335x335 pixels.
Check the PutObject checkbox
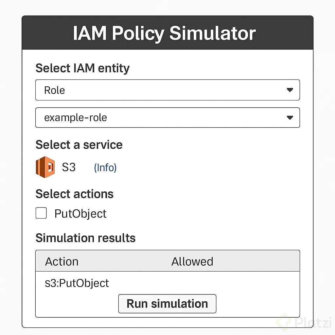point(41,213)
